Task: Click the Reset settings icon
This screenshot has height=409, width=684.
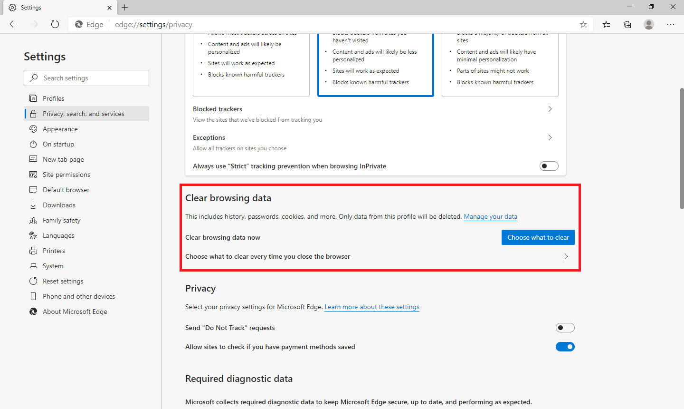Action: [33, 281]
